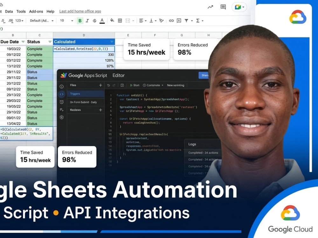
Task: Click the horizontal align icon
Action: coord(141,21)
